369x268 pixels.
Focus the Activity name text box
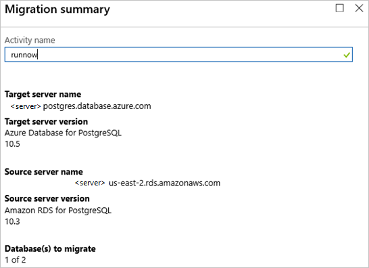(x=178, y=55)
